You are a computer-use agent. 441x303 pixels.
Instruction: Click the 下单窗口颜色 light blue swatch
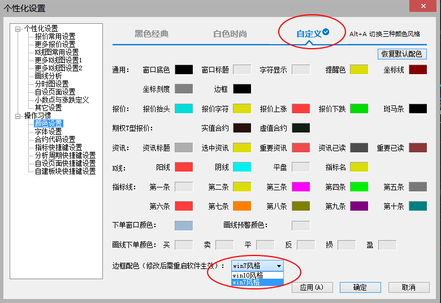[184, 225]
